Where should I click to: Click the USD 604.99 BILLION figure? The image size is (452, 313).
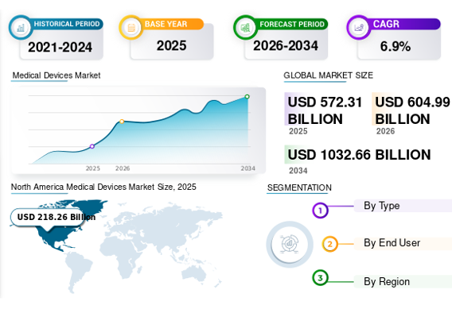412,110
